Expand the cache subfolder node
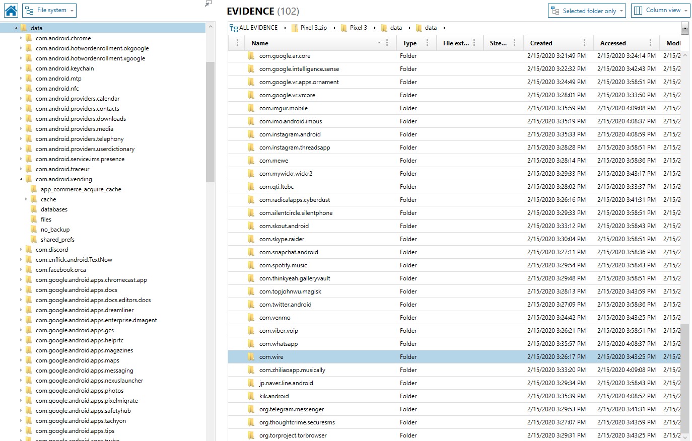Image resolution: width=692 pixels, height=441 pixels. click(26, 199)
